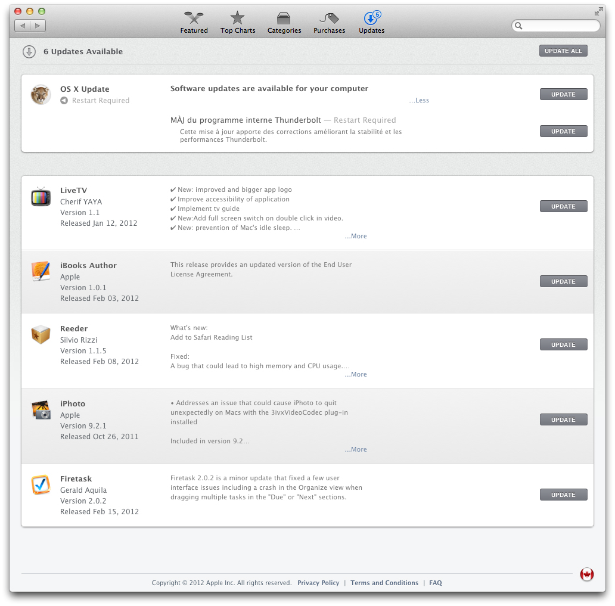Click developer name Cherif YAYA
The width and height of the screenshot is (615, 606).
tap(81, 201)
